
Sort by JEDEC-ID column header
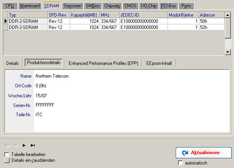[x=144, y=15]
